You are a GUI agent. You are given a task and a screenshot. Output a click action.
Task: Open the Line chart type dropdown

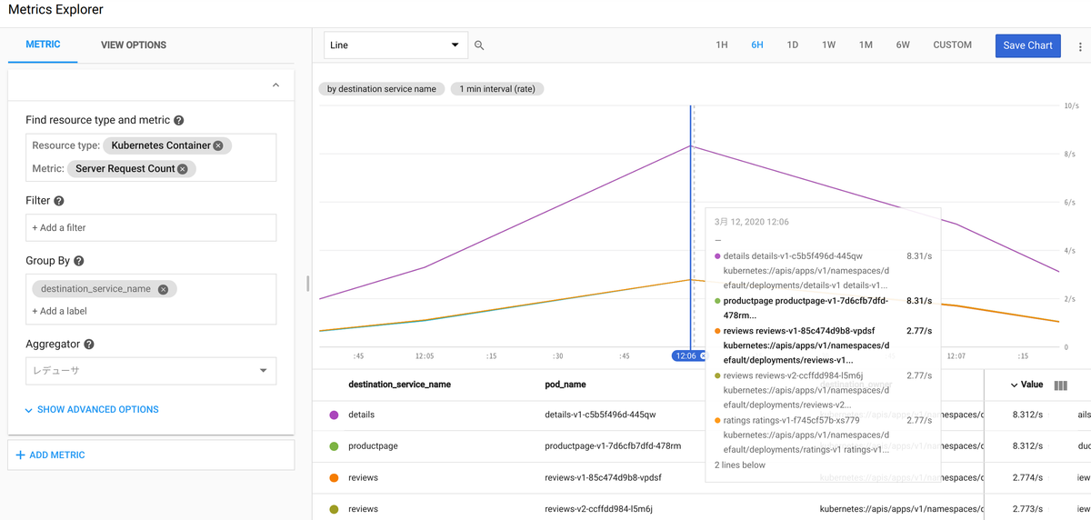point(395,45)
